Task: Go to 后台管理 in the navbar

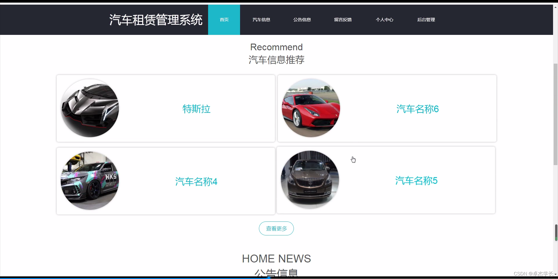Action: 426,20
